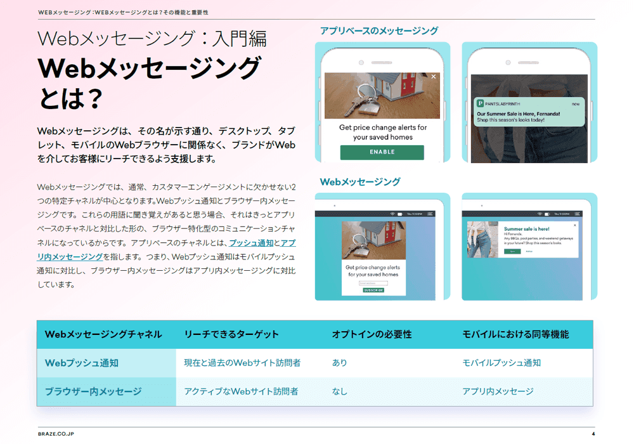Click the jeans photo in Summer sale message
Screen dimensions: 634x444
[x=483, y=239]
